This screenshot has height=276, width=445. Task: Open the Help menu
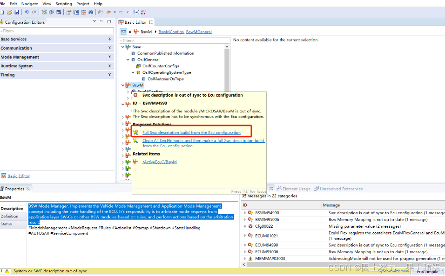(98, 4)
